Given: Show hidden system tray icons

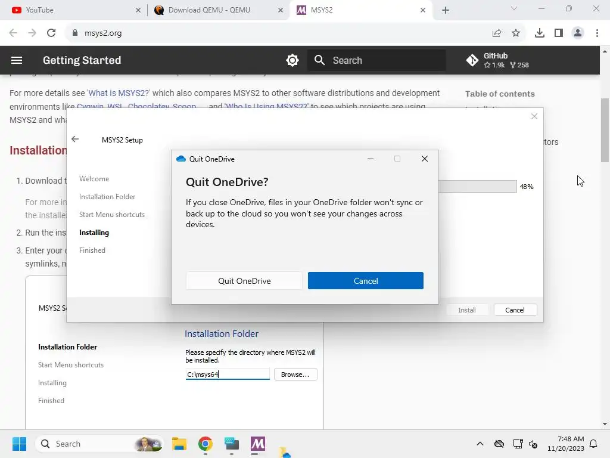Looking at the screenshot, I should click(480, 444).
